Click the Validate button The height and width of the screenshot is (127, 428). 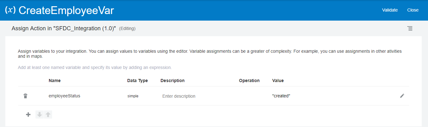[x=390, y=10]
